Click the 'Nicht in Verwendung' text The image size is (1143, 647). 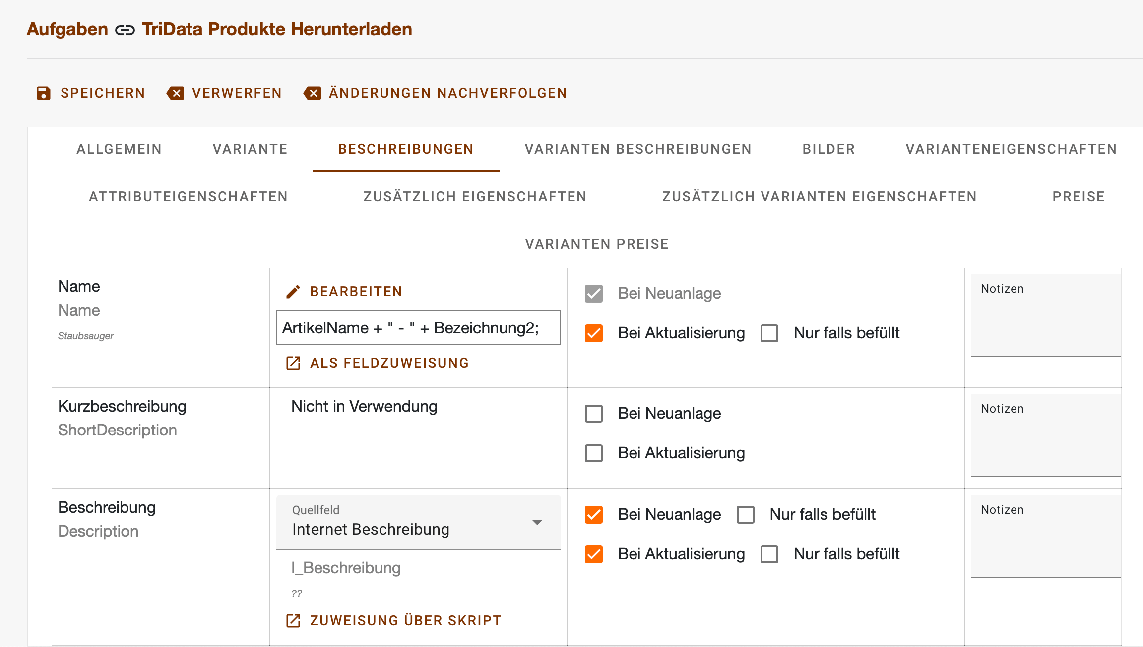tap(364, 407)
